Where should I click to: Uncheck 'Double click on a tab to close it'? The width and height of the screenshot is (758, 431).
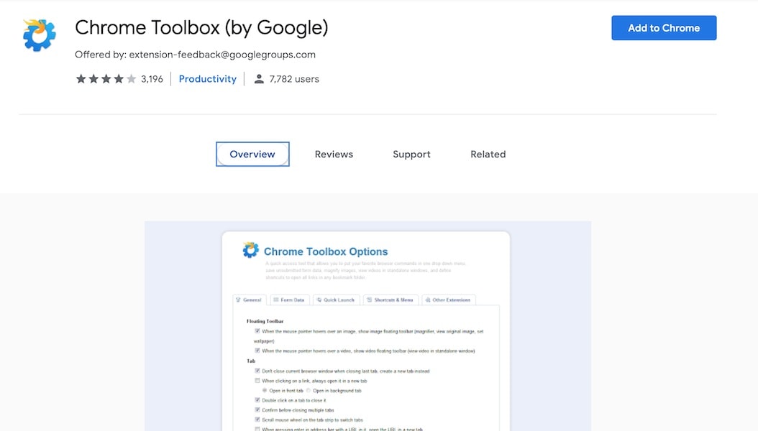pos(257,401)
